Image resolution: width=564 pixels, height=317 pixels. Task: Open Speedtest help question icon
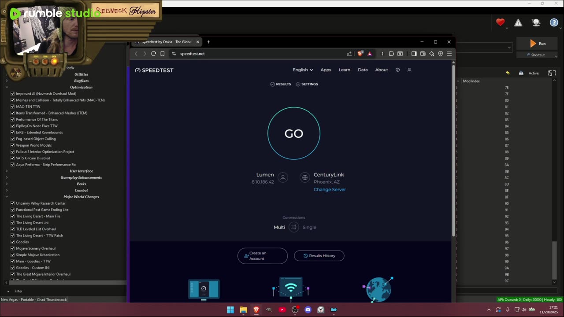[x=397, y=70]
